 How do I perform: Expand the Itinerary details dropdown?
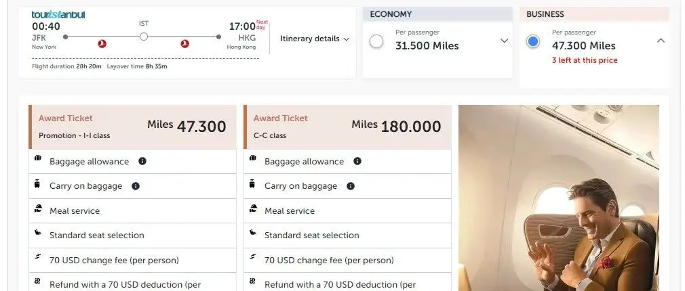click(315, 39)
